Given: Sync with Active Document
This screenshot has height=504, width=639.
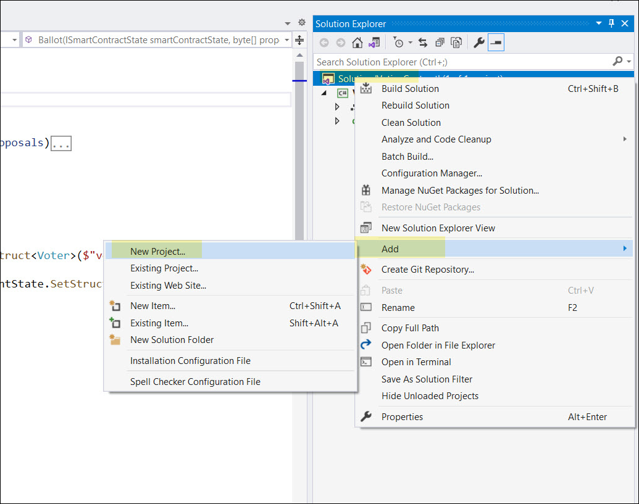Looking at the screenshot, I should click(423, 43).
